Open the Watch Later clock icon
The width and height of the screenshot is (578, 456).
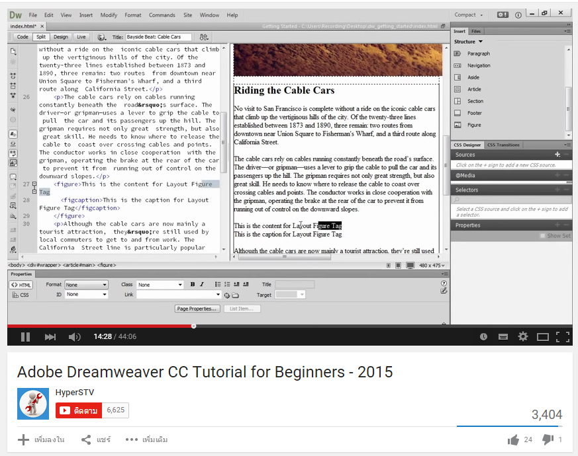(x=483, y=337)
